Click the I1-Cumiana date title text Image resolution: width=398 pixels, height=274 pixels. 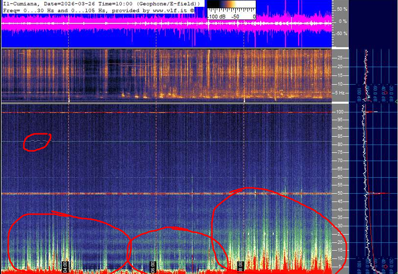49,3
